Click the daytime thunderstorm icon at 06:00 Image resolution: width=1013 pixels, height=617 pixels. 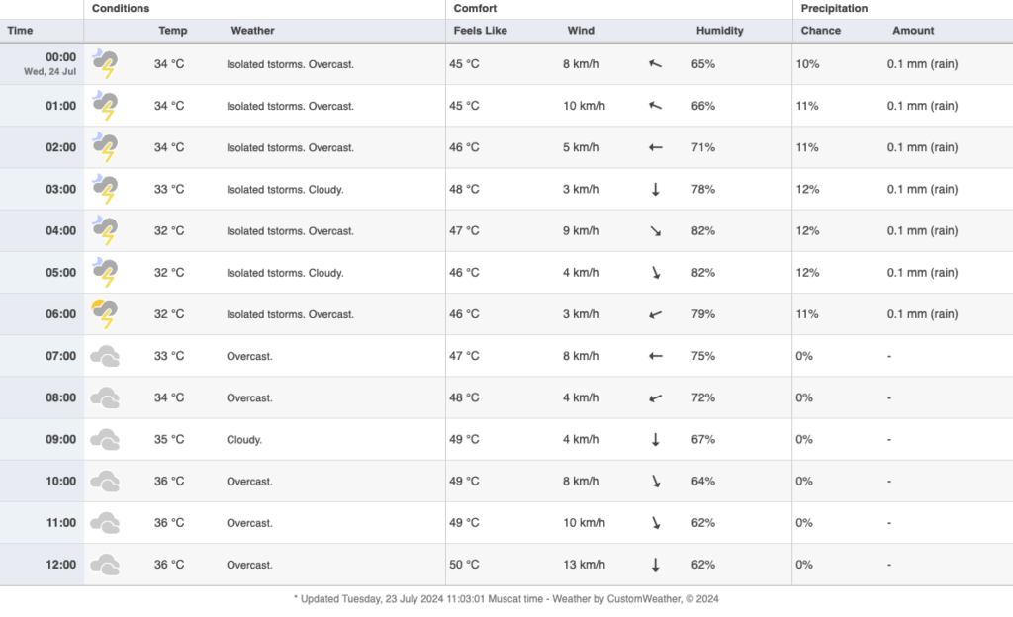(x=105, y=314)
